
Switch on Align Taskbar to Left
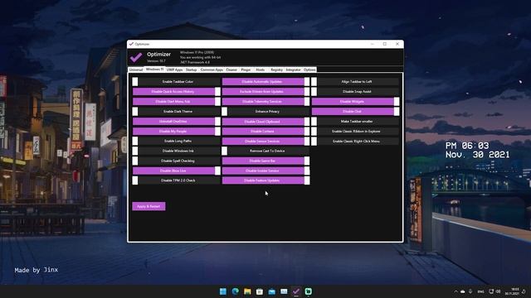355,82
